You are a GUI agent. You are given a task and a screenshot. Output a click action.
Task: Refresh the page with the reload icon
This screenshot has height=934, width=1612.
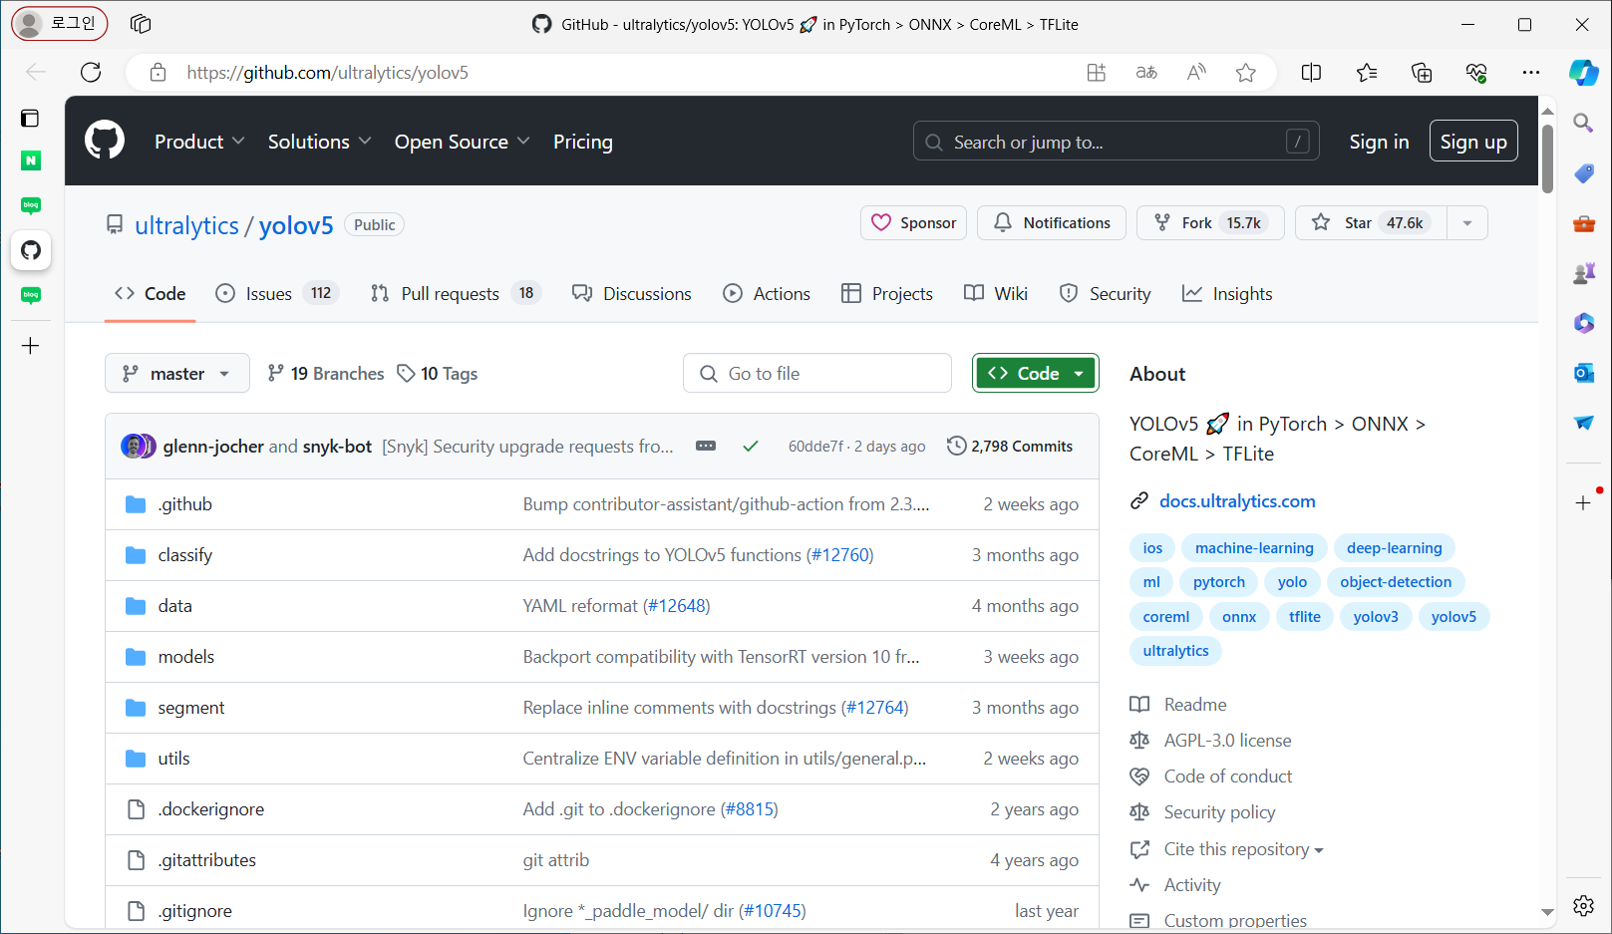[91, 72]
